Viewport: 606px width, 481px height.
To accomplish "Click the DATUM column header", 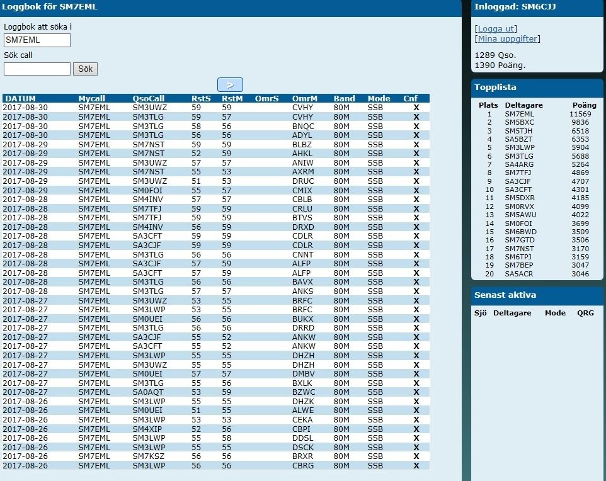I will click(x=21, y=99).
